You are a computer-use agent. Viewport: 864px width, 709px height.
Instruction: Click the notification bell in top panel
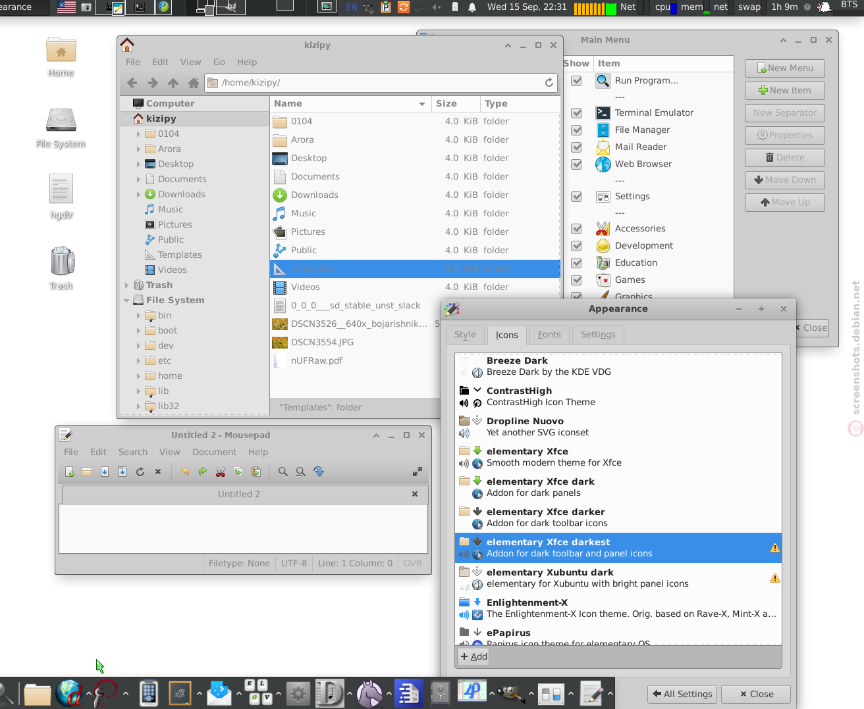pos(472,7)
